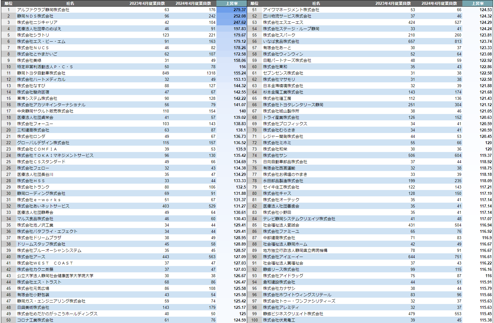This screenshot has height=323, width=494.
Task: Select 株式会社ホワイトウィングスリテール
Action: pos(297,295)
